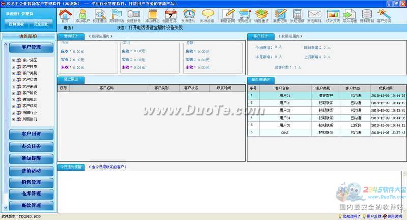The width and height of the screenshot is (407, 220).
Task: Open 资料定制 database icon
Action: (366, 16)
